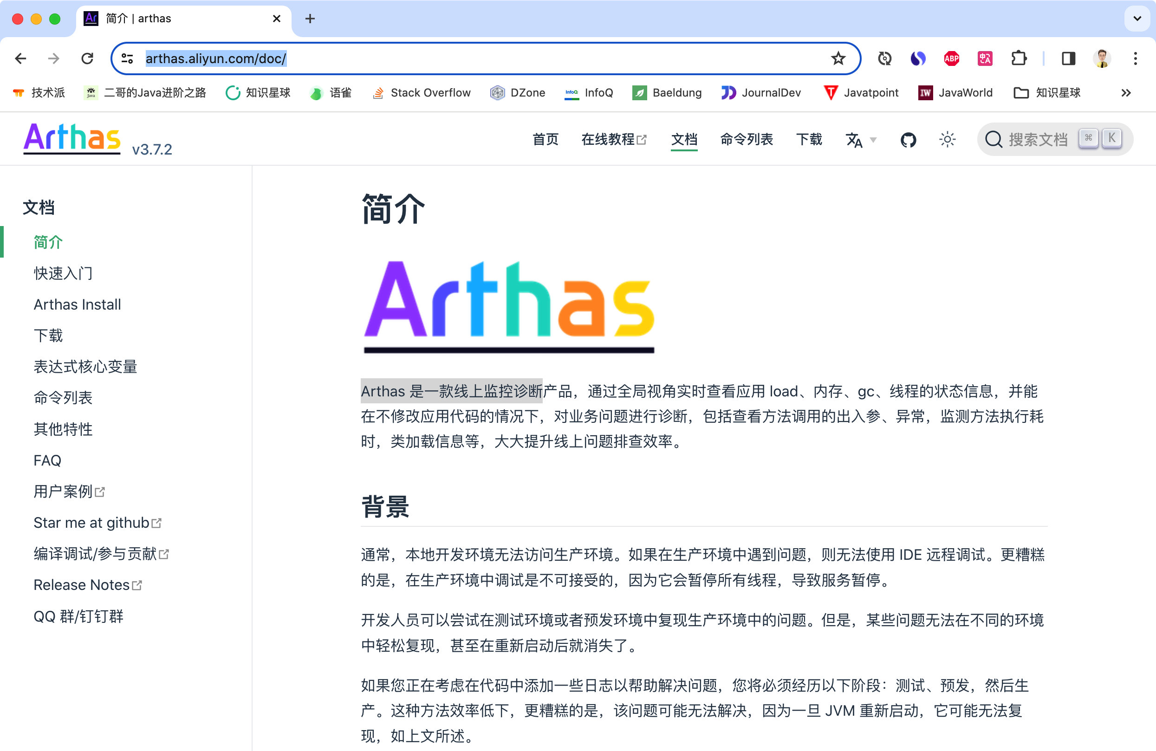Expand hidden bookmarks chevron
The height and width of the screenshot is (751, 1156).
click(1126, 93)
